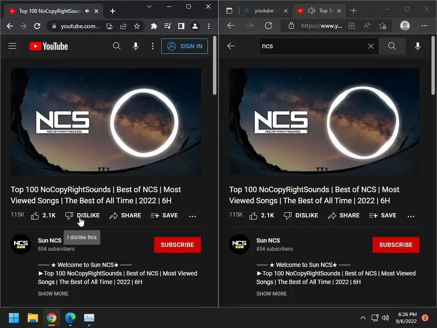The image size is (437, 328).
Task: Open more actions dots in Chrome video
Action: (192, 216)
